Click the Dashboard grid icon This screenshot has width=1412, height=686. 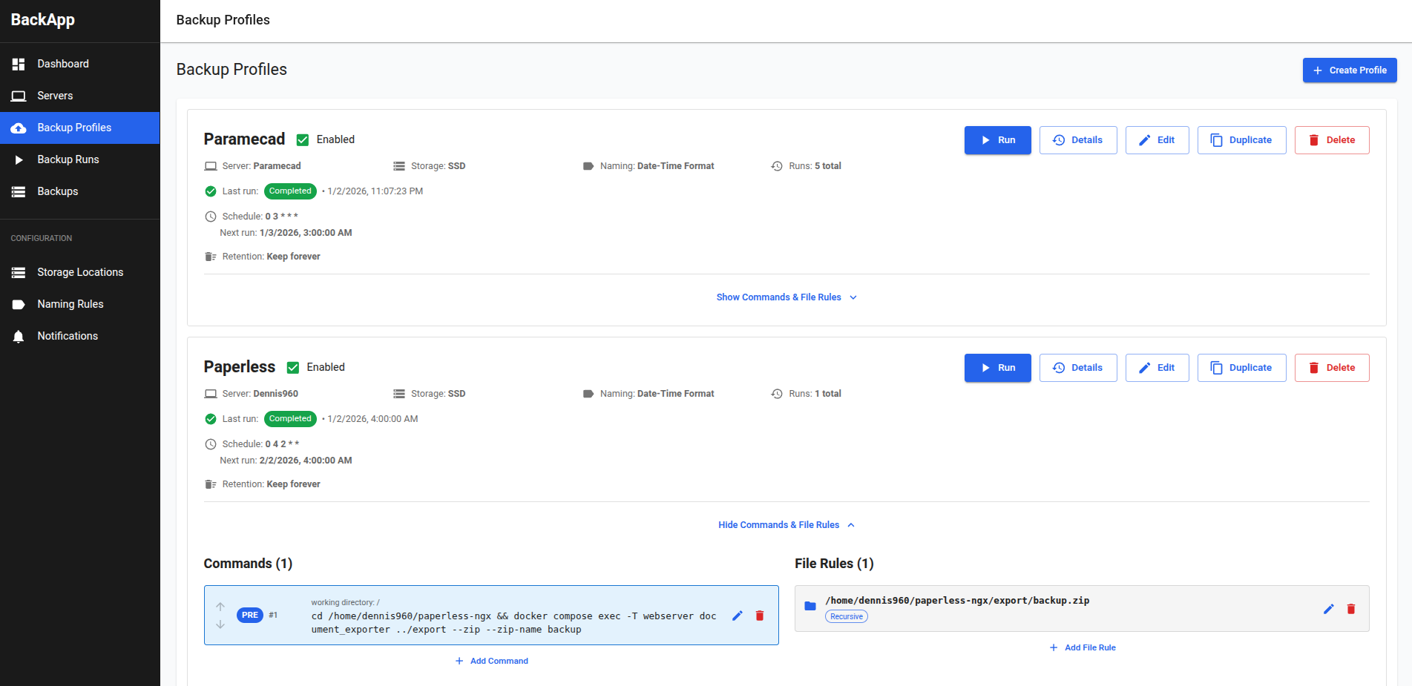(19, 65)
